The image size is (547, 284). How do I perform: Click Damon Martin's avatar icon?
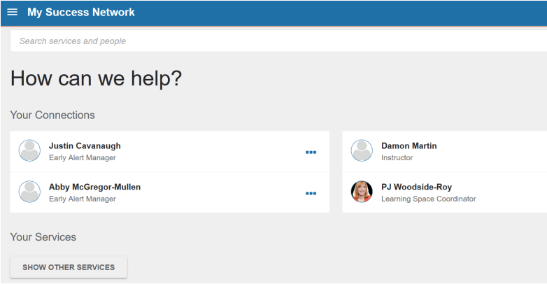[362, 150]
